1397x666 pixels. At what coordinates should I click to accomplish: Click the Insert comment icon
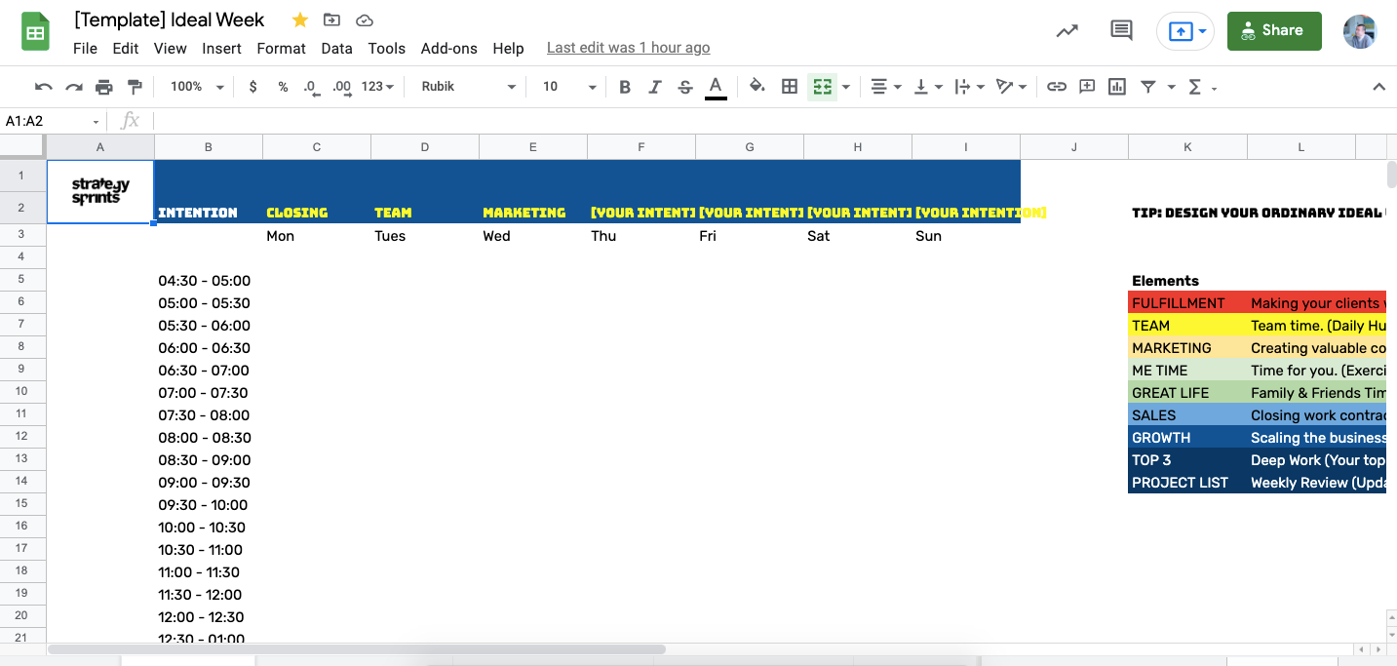coord(1087,87)
